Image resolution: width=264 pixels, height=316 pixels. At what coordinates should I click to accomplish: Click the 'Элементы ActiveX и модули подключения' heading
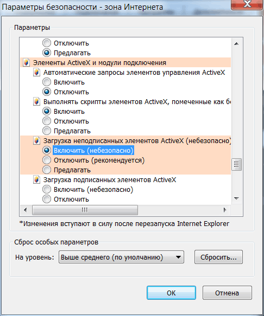click(x=99, y=63)
